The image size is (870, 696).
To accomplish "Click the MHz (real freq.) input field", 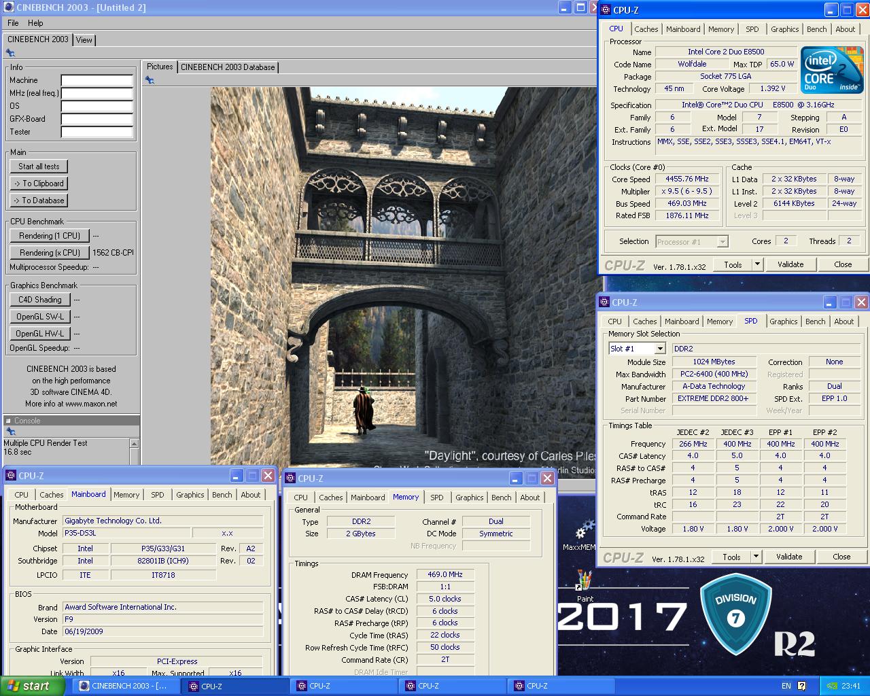I will click(x=97, y=93).
